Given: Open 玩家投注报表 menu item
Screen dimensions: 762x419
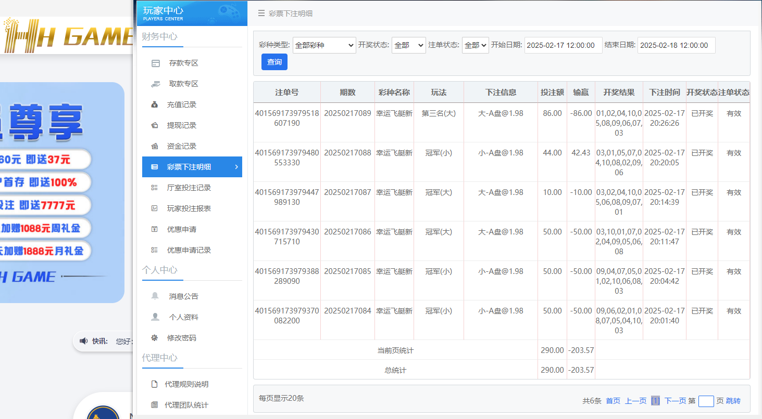Looking at the screenshot, I should pyautogui.click(x=189, y=208).
